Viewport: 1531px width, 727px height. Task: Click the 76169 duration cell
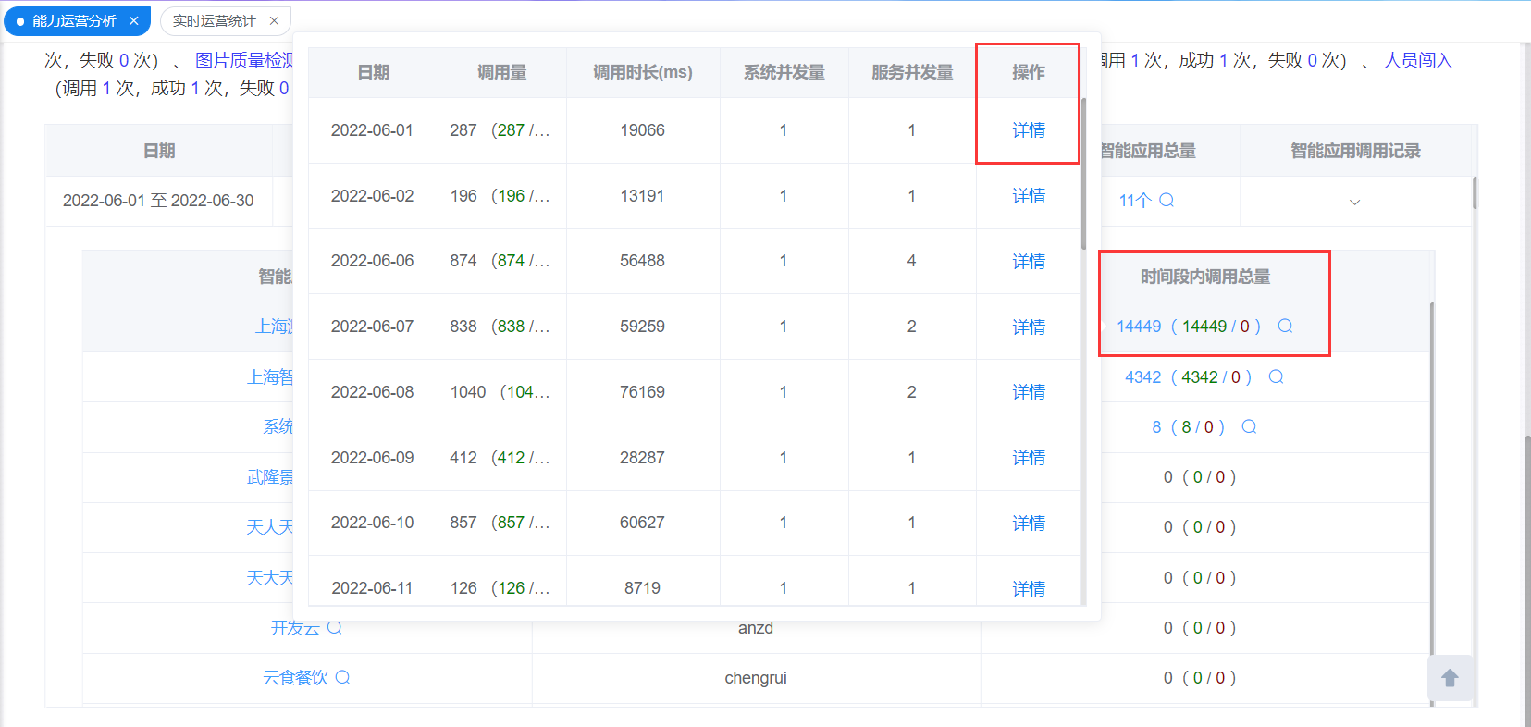[x=643, y=392]
